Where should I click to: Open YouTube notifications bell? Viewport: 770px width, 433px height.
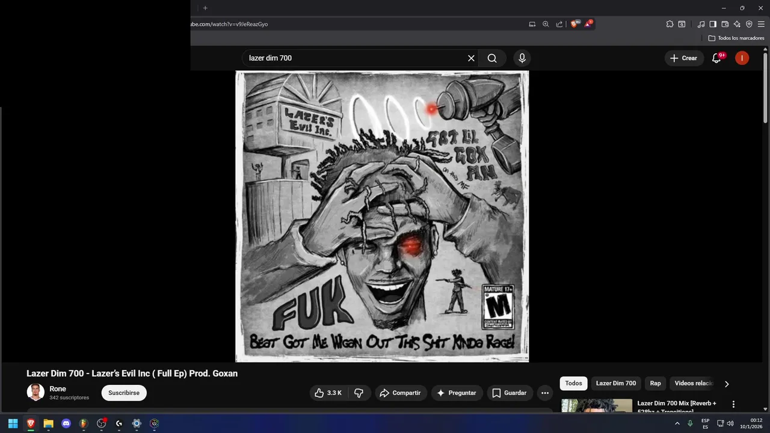[x=716, y=58]
